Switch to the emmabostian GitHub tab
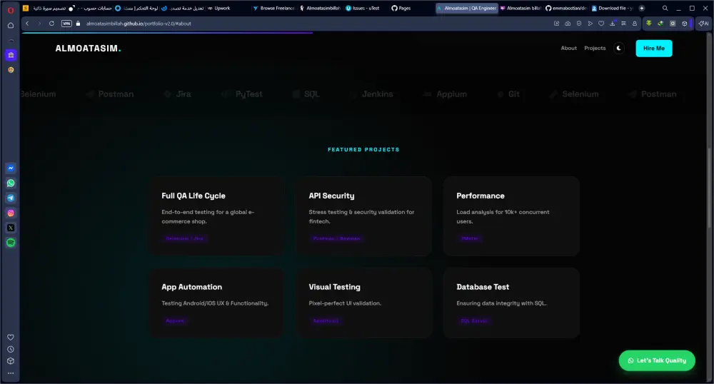 point(566,8)
